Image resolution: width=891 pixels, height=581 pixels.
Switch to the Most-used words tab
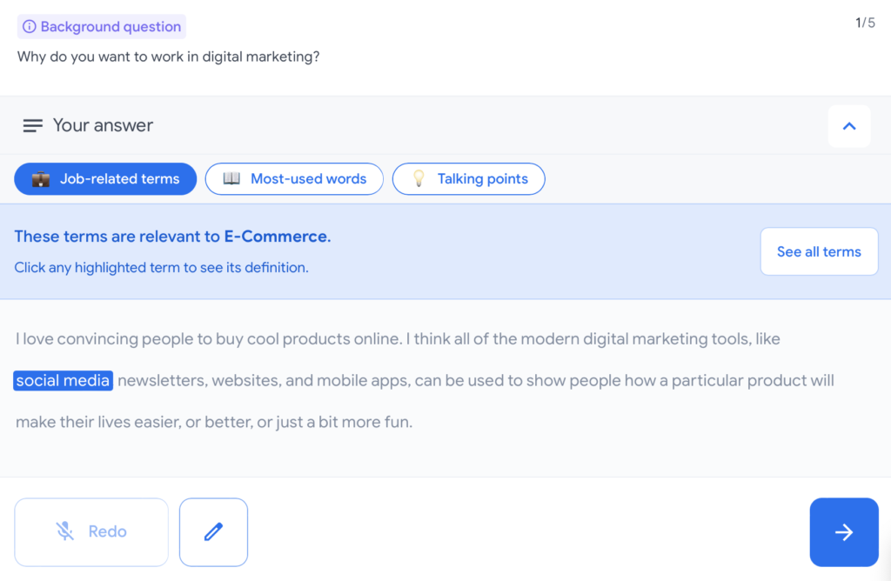pyautogui.click(x=294, y=179)
